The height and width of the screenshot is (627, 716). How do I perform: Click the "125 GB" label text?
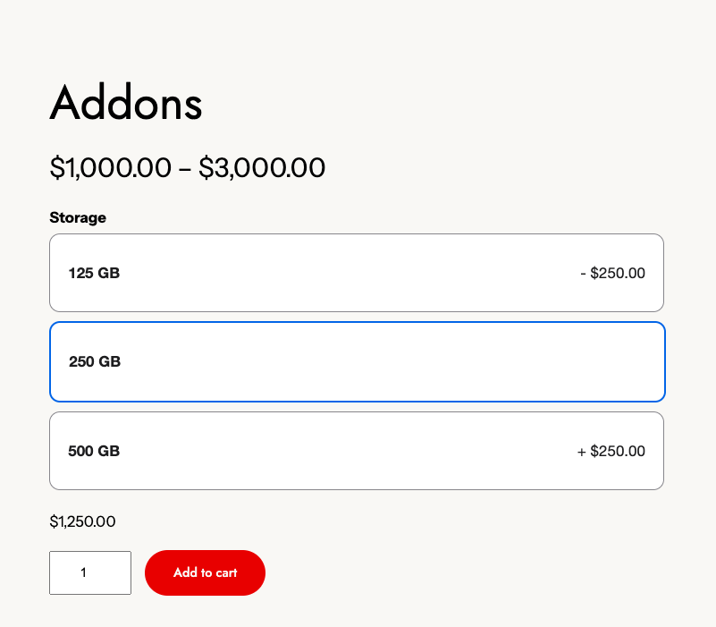(94, 273)
